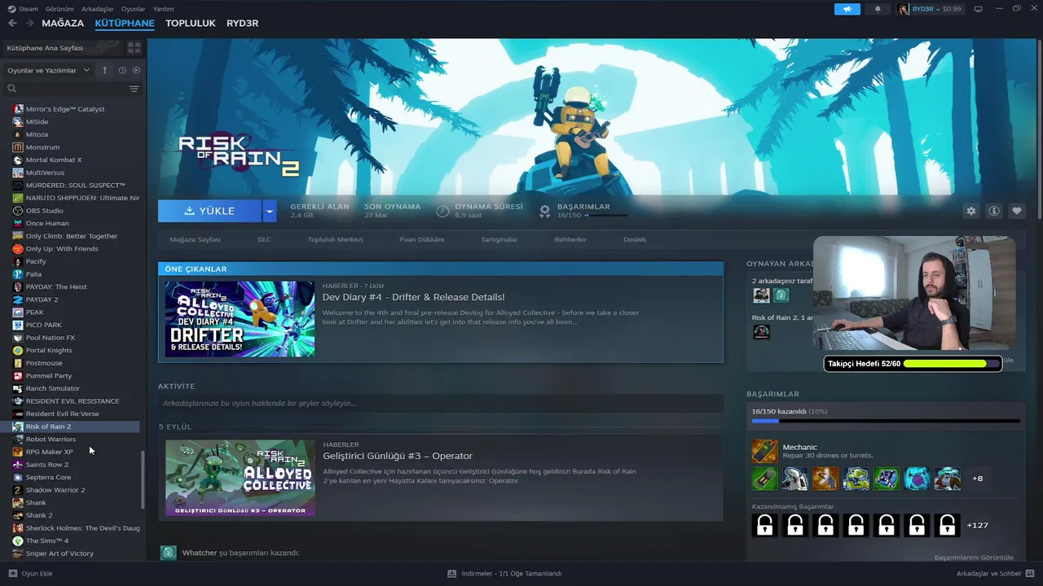Click the +8 earned achievements tile
This screenshot has width=1043, height=586.
coord(978,479)
